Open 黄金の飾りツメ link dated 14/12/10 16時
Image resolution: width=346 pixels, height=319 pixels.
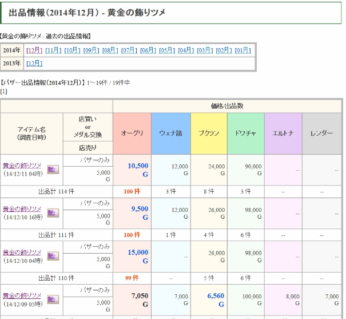(22, 209)
